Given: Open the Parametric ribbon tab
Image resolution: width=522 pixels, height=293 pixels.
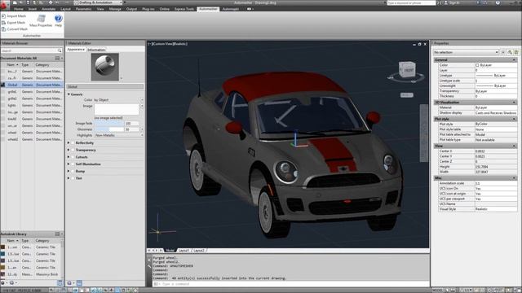Looking at the screenshot, I should pos(83,9).
